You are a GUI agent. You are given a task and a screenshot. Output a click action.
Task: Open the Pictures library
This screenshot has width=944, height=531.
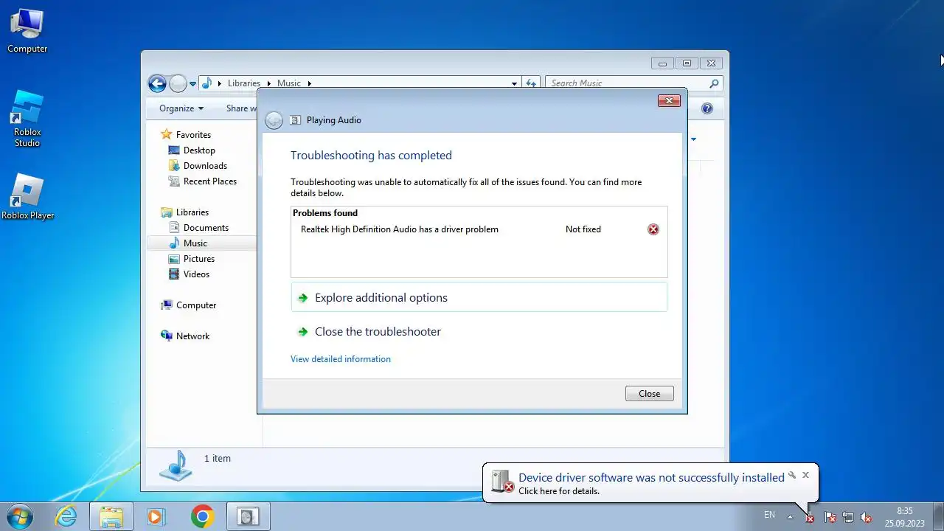point(199,259)
